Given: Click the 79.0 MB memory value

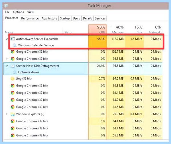Looking at the screenshot, I should (x=118, y=114).
